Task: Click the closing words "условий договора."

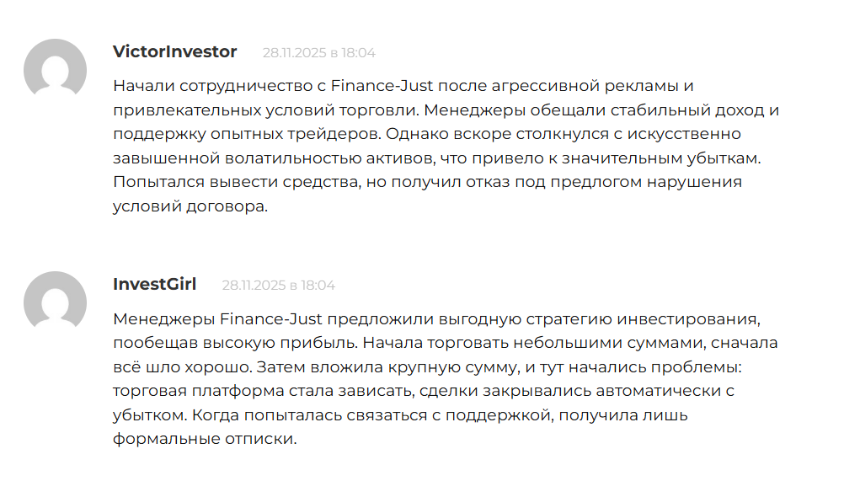Action: [x=190, y=206]
